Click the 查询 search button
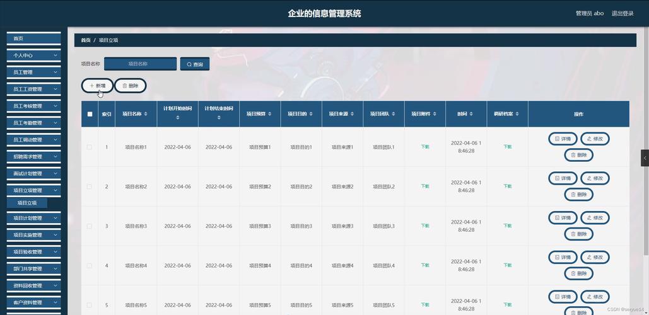Image resolution: width=649 pixels, height=315 pixels. [194, 64]
